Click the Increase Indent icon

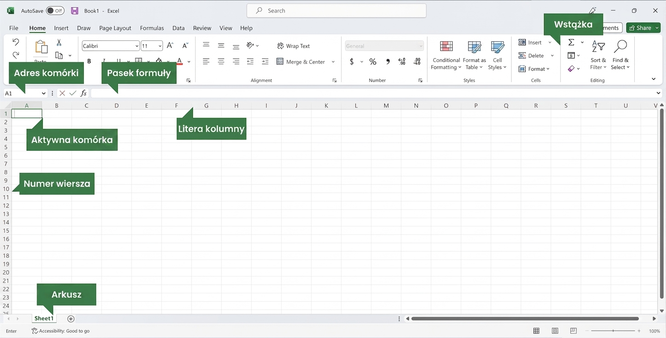(x=265, y=61)
